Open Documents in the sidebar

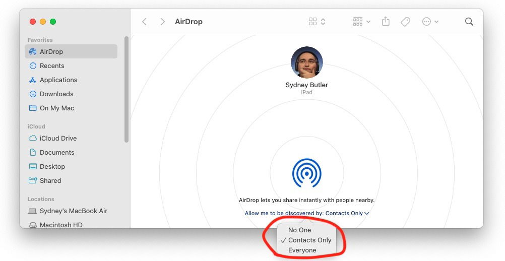point(56,152)
